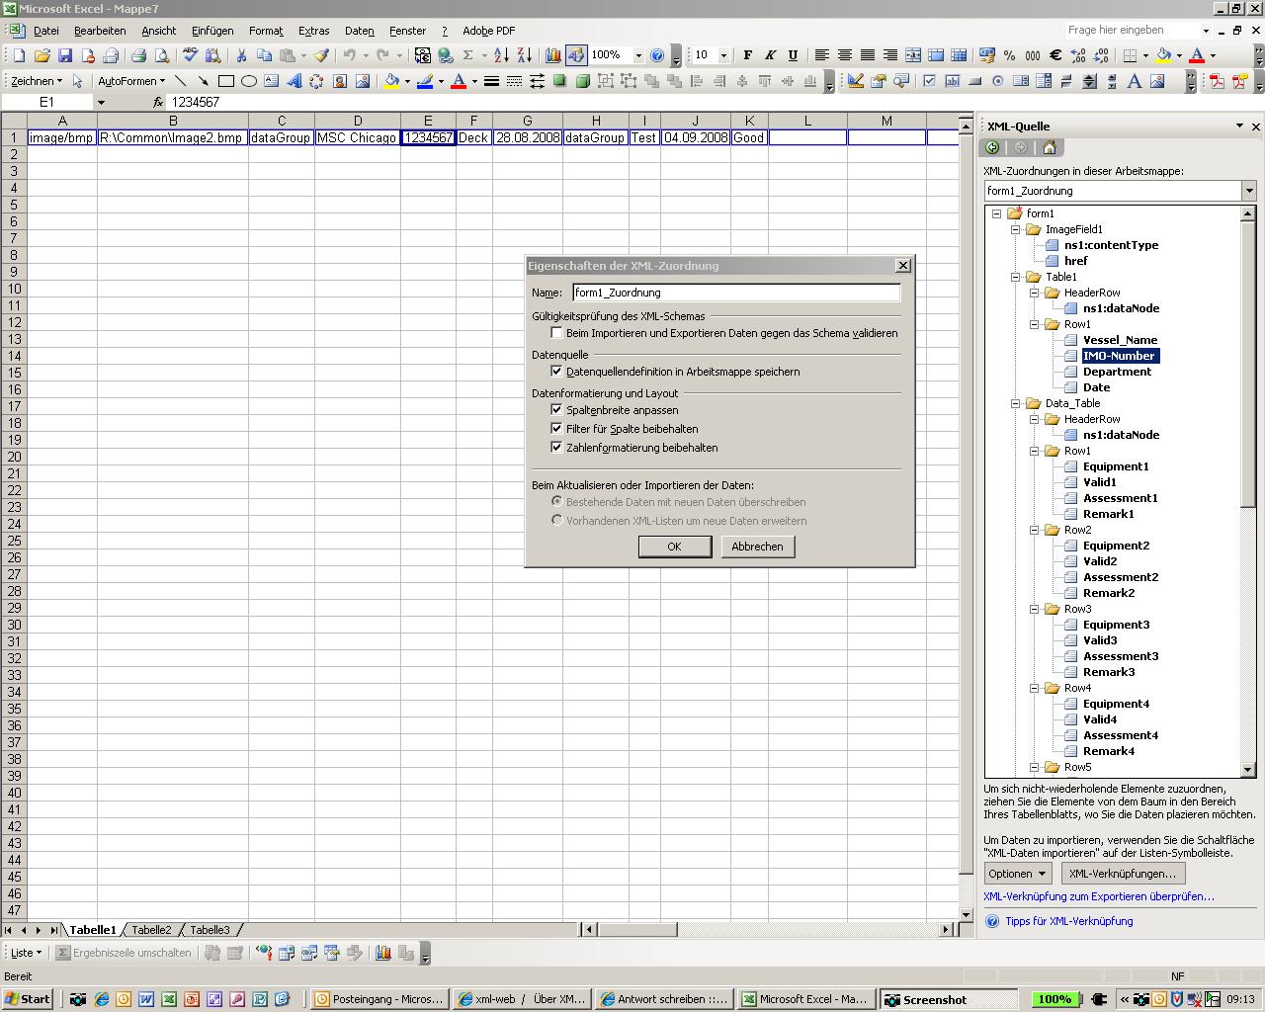Screen dimensions: 1265x1012
Task: Center-align the cell text
Action: coord(845,55)
